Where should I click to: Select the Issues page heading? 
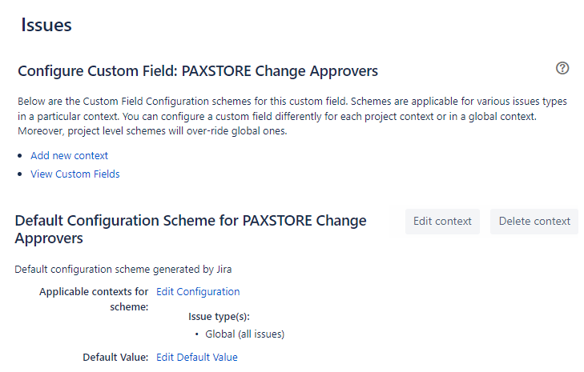click(46, 25)
